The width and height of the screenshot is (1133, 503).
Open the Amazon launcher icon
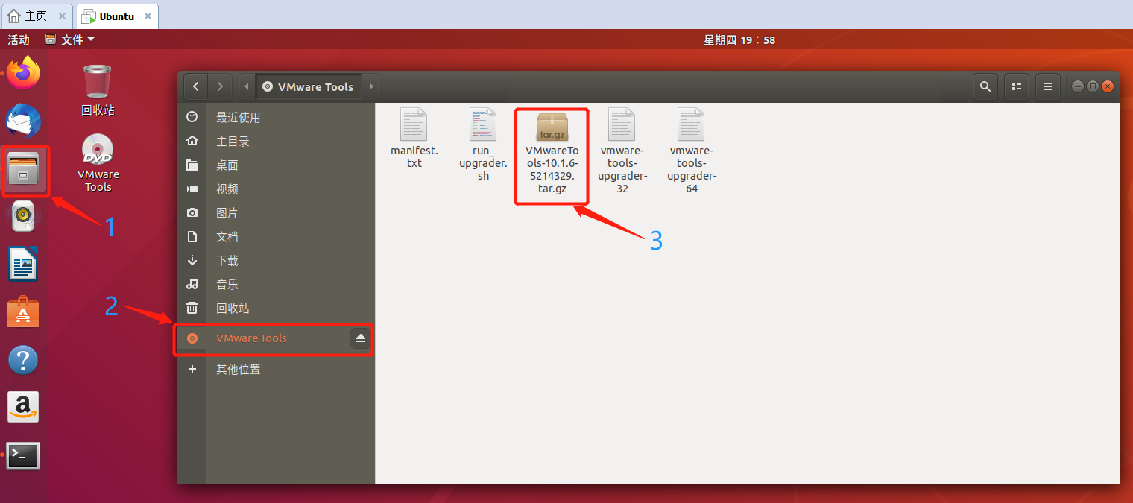[x=23, y=407]
